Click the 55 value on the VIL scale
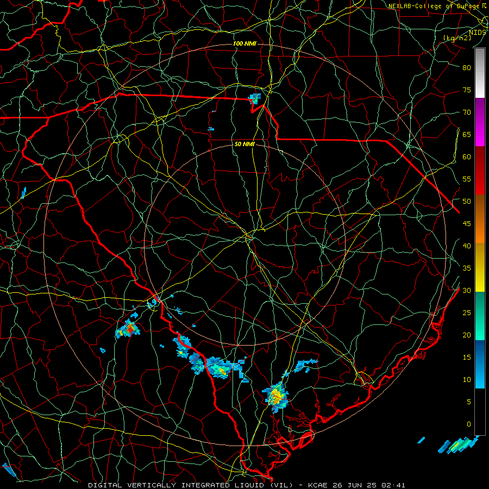Screen dimensions: 489x489 (x=467, y=179)
